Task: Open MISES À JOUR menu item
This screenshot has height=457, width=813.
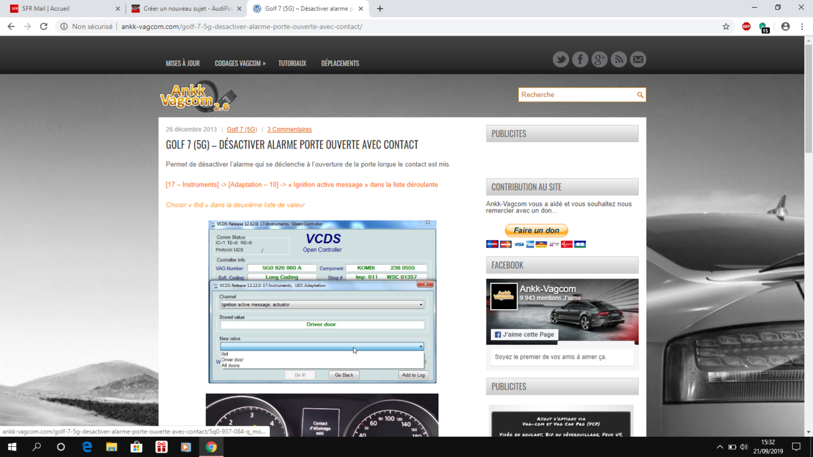Action: coord(183,63)
